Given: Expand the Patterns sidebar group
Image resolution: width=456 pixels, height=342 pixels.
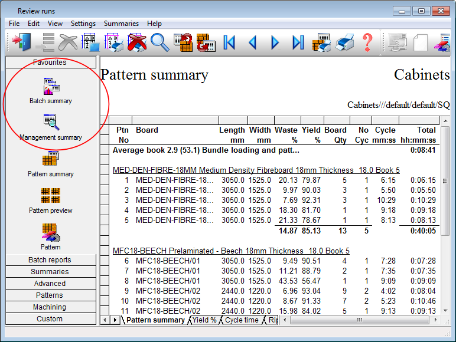Looking at the screenshot, I should tap(51, 295).
